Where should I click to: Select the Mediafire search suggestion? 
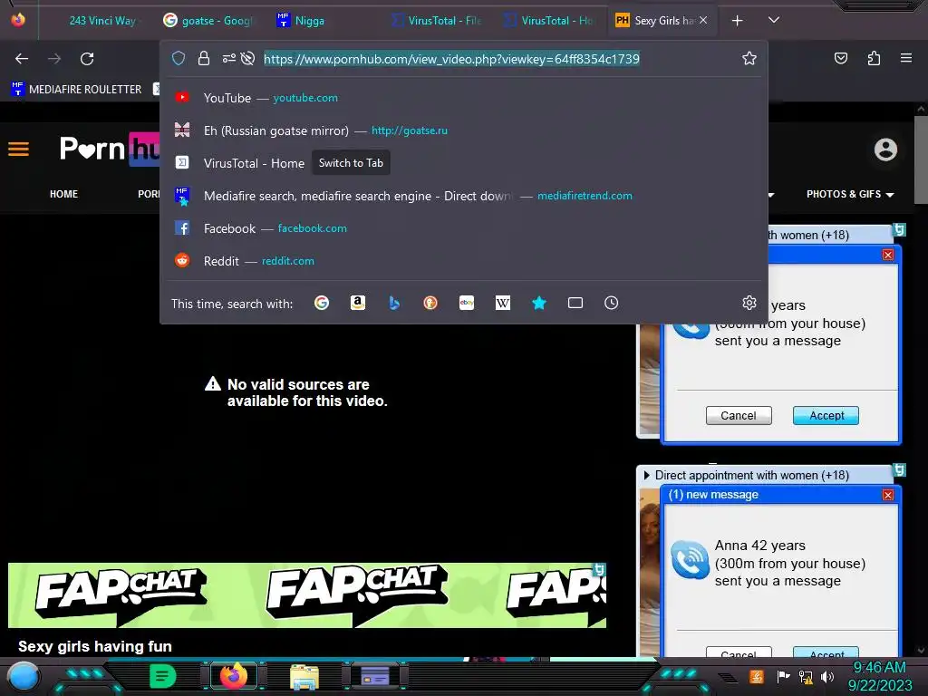(x=464, y=196)
